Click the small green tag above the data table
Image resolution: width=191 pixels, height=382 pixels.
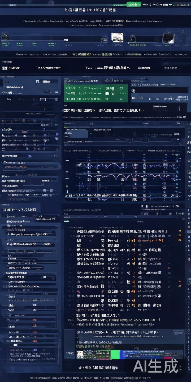point(66,221)
